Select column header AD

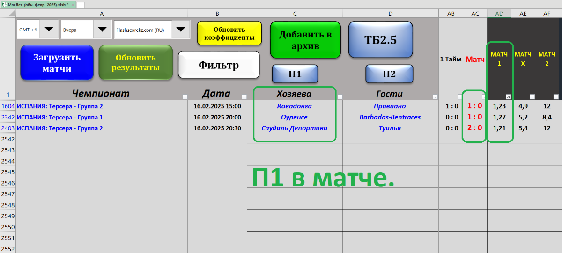tap(499, 14)
